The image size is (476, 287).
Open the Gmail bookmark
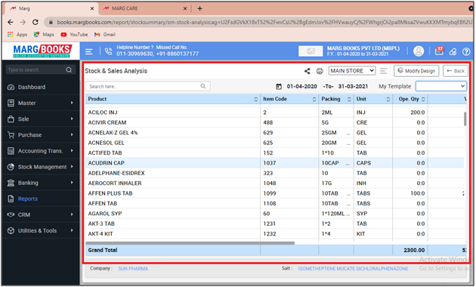pyautogui.click(x=105, y=34)
